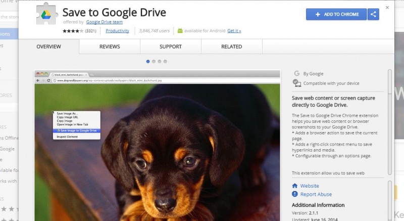Click the '(3321)' ratings count
The height and width of the screenshot is (221, 404).
coord(90,31)
